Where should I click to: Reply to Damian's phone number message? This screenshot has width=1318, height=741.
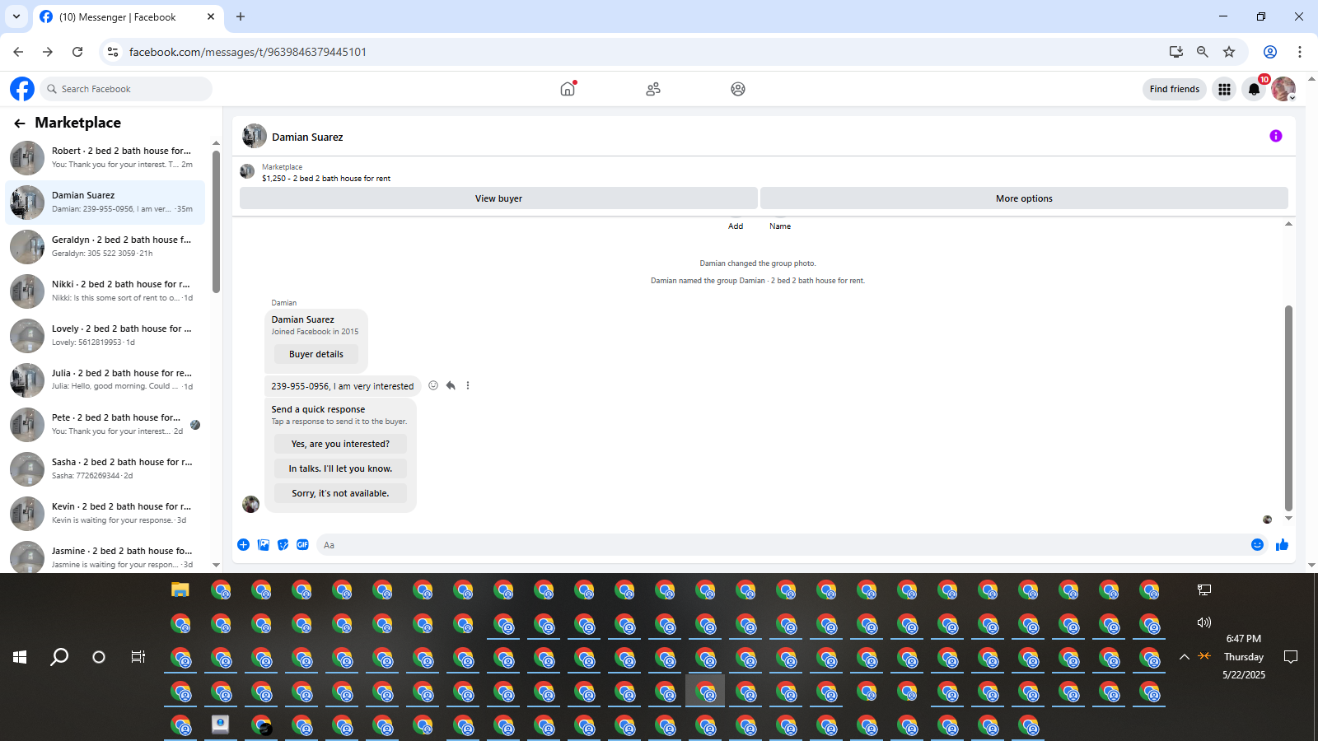tap(451, 385)
